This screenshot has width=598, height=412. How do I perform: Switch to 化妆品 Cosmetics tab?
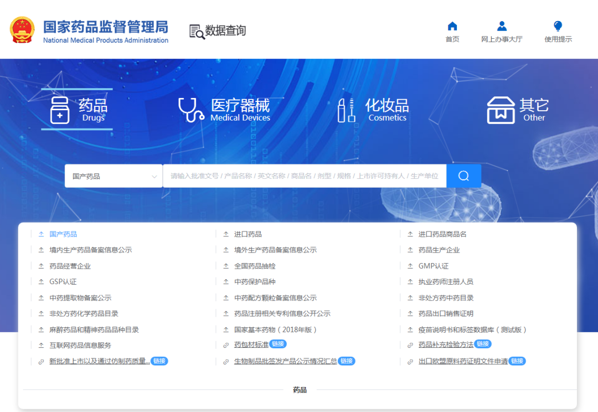(x=373, y=110)
